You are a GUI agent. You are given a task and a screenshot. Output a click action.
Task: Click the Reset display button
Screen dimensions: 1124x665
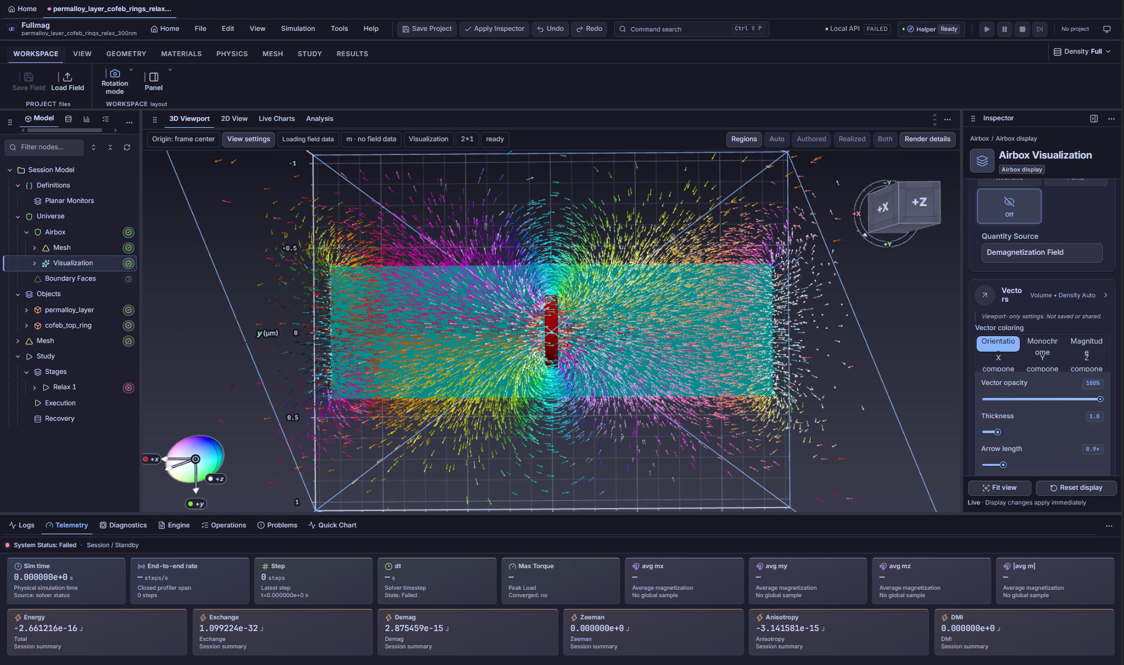click(1076, 488)
